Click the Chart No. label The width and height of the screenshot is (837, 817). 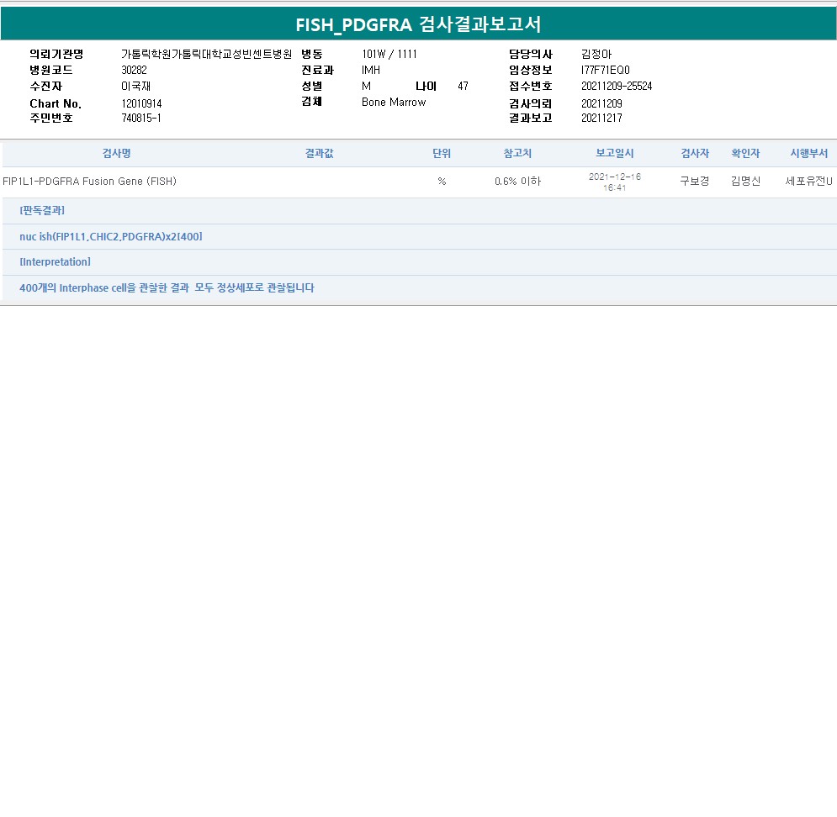tap(56, 103)
